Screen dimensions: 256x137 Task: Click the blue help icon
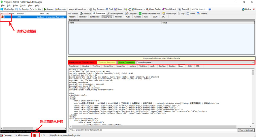(x=210, y=9)
